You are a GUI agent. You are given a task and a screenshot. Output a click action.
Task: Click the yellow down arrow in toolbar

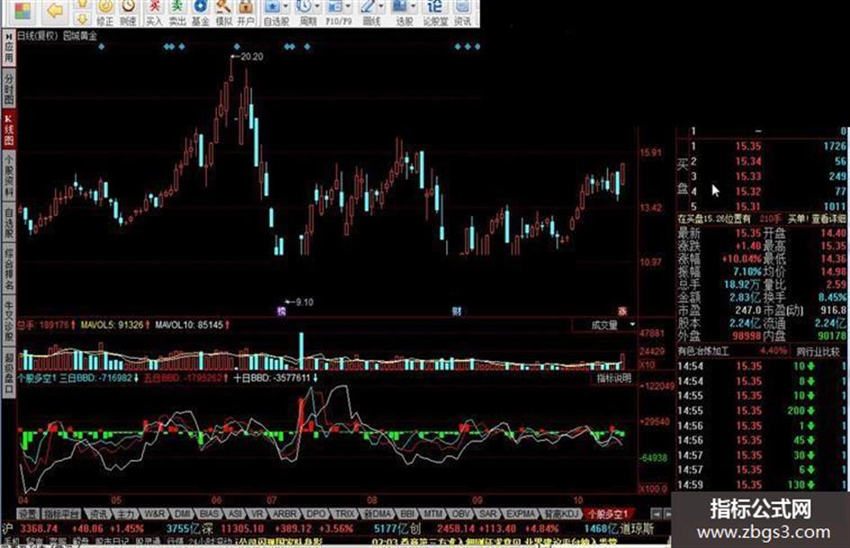pyautogui.click(x=82, y=20)
